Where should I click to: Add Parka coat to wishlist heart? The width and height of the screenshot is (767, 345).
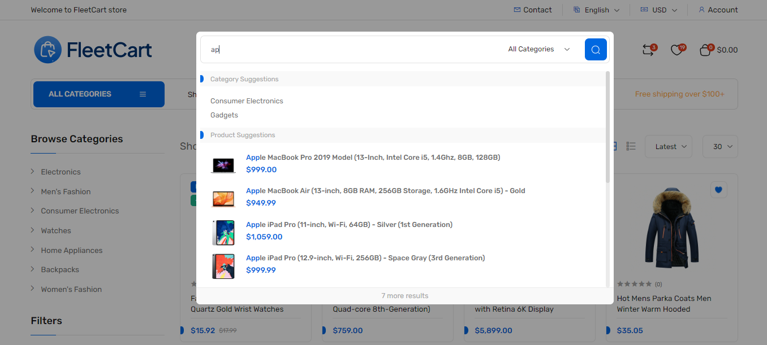coord(718,190)
